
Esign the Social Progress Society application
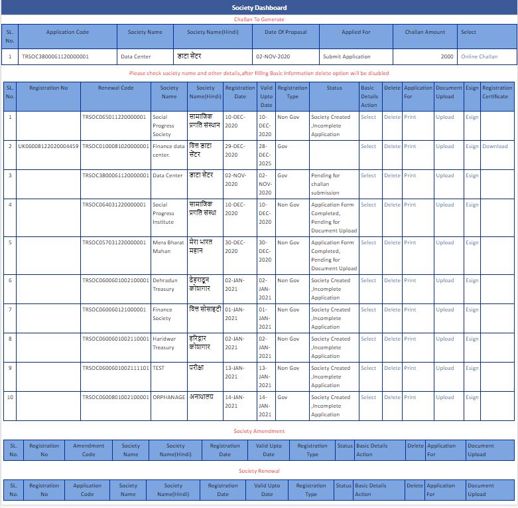tap(472, 117)
